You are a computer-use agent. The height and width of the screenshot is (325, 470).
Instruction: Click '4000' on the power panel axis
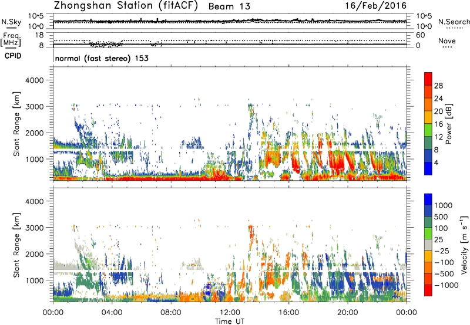coord(34,80)
